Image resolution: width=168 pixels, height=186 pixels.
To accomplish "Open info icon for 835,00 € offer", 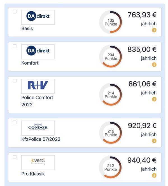I will point(154,65).
